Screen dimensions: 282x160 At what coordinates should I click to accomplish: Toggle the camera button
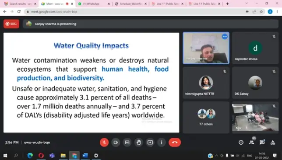point(116,143)
